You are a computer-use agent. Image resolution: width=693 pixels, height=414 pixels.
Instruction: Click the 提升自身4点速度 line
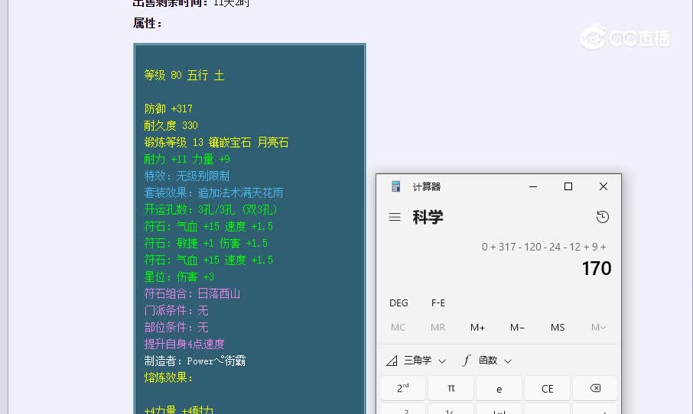(184, 344)
